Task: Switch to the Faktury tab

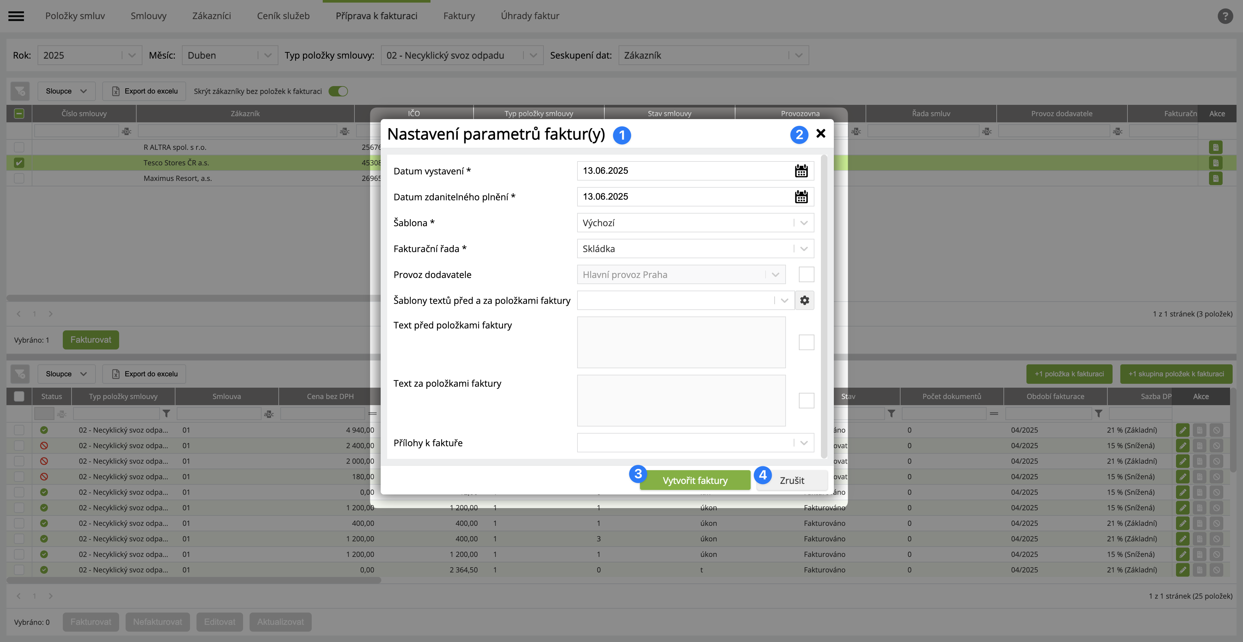Action: 459,16
